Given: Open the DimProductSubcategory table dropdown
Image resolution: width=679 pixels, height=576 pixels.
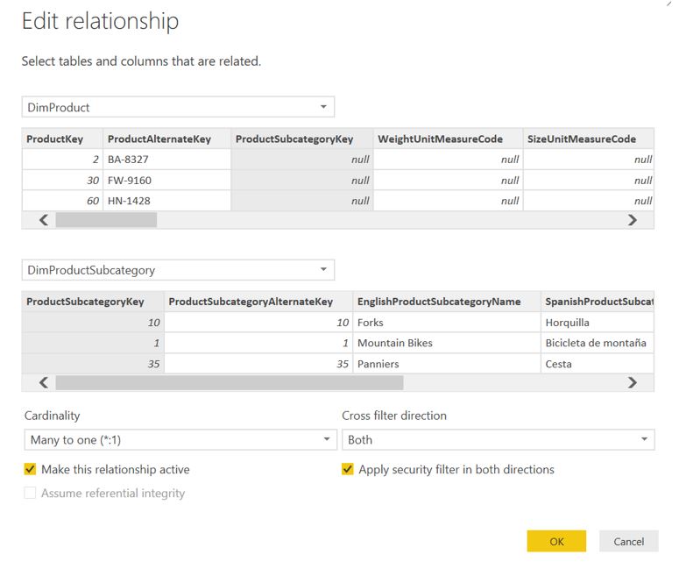Looking at the screenshot, I should point(178,270).
